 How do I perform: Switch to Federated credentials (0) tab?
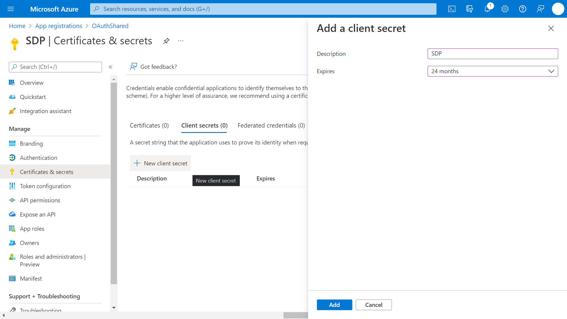tap(271, 126)
